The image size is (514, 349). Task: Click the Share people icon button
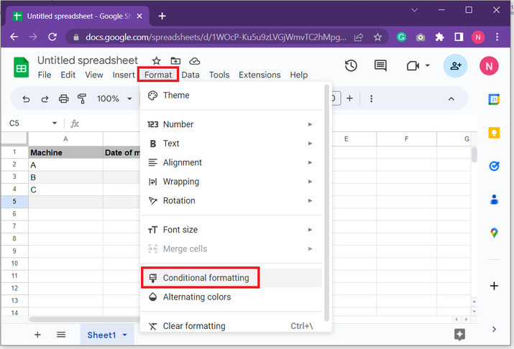pos(455,66)
